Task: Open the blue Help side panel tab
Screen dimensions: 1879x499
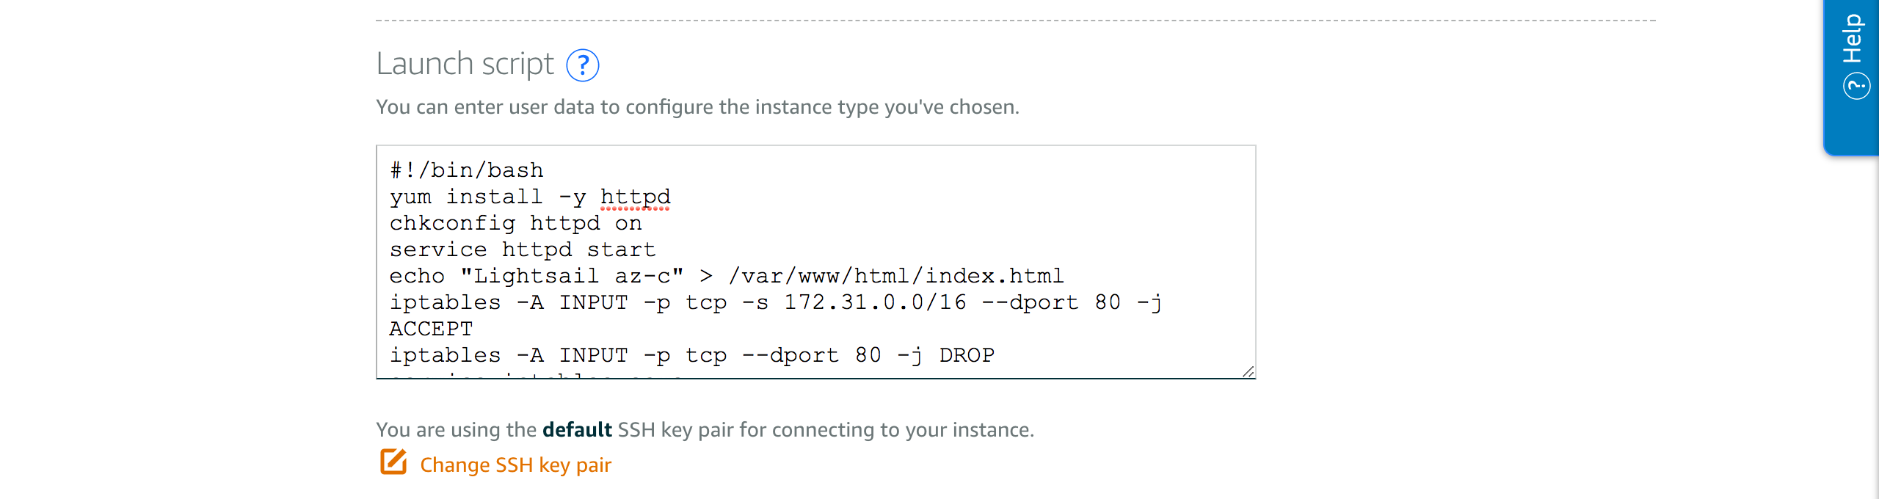Action: click(x=1850, y=76)
